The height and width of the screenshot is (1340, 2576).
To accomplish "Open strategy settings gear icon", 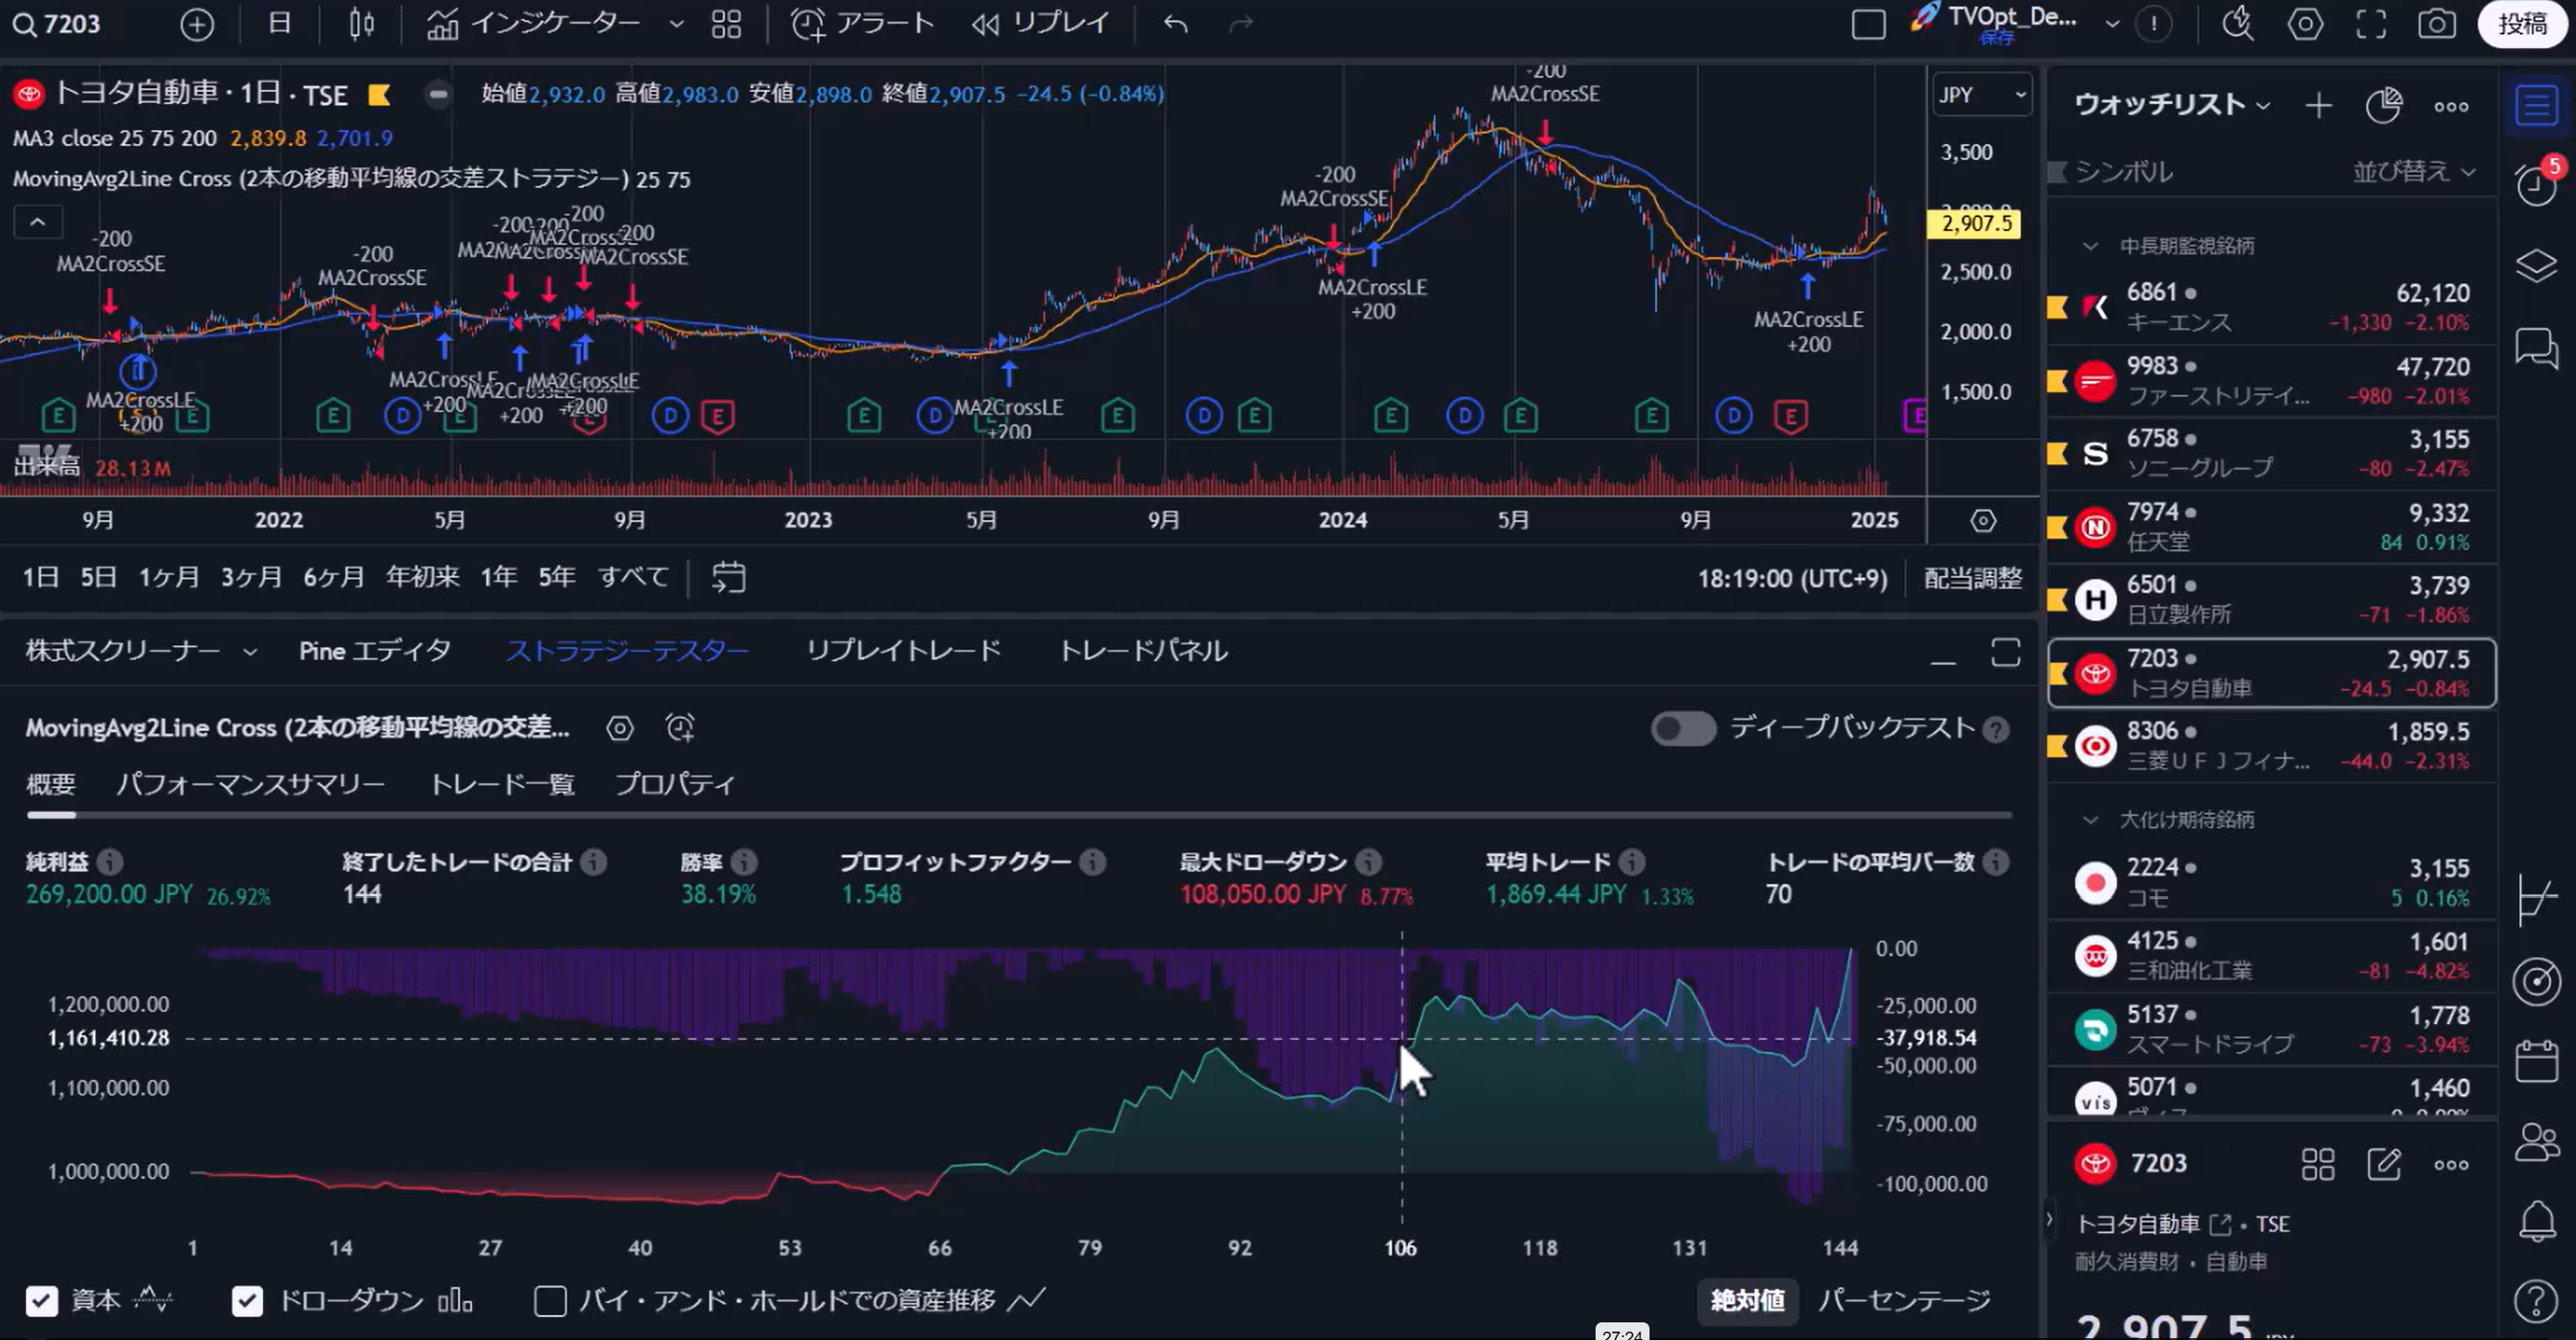I will [620, 728].
